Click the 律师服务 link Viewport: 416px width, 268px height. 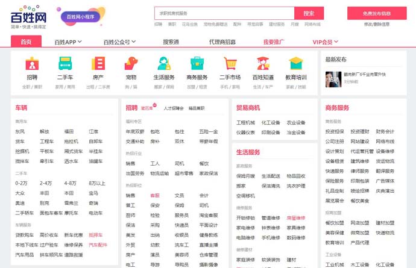click(360, 171)
